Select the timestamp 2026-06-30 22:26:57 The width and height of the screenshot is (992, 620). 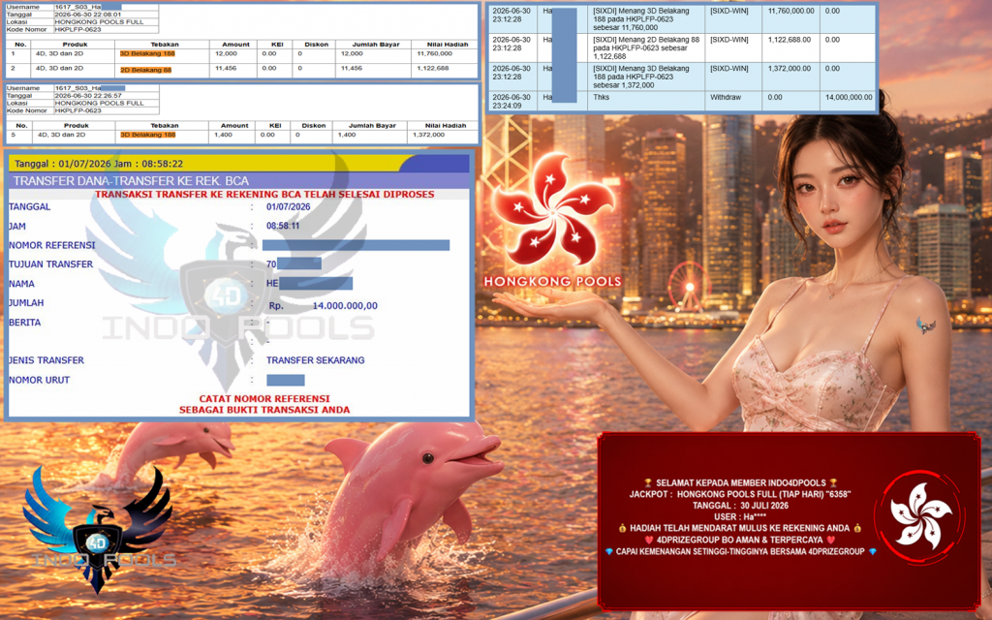click(x=88, y=96)
